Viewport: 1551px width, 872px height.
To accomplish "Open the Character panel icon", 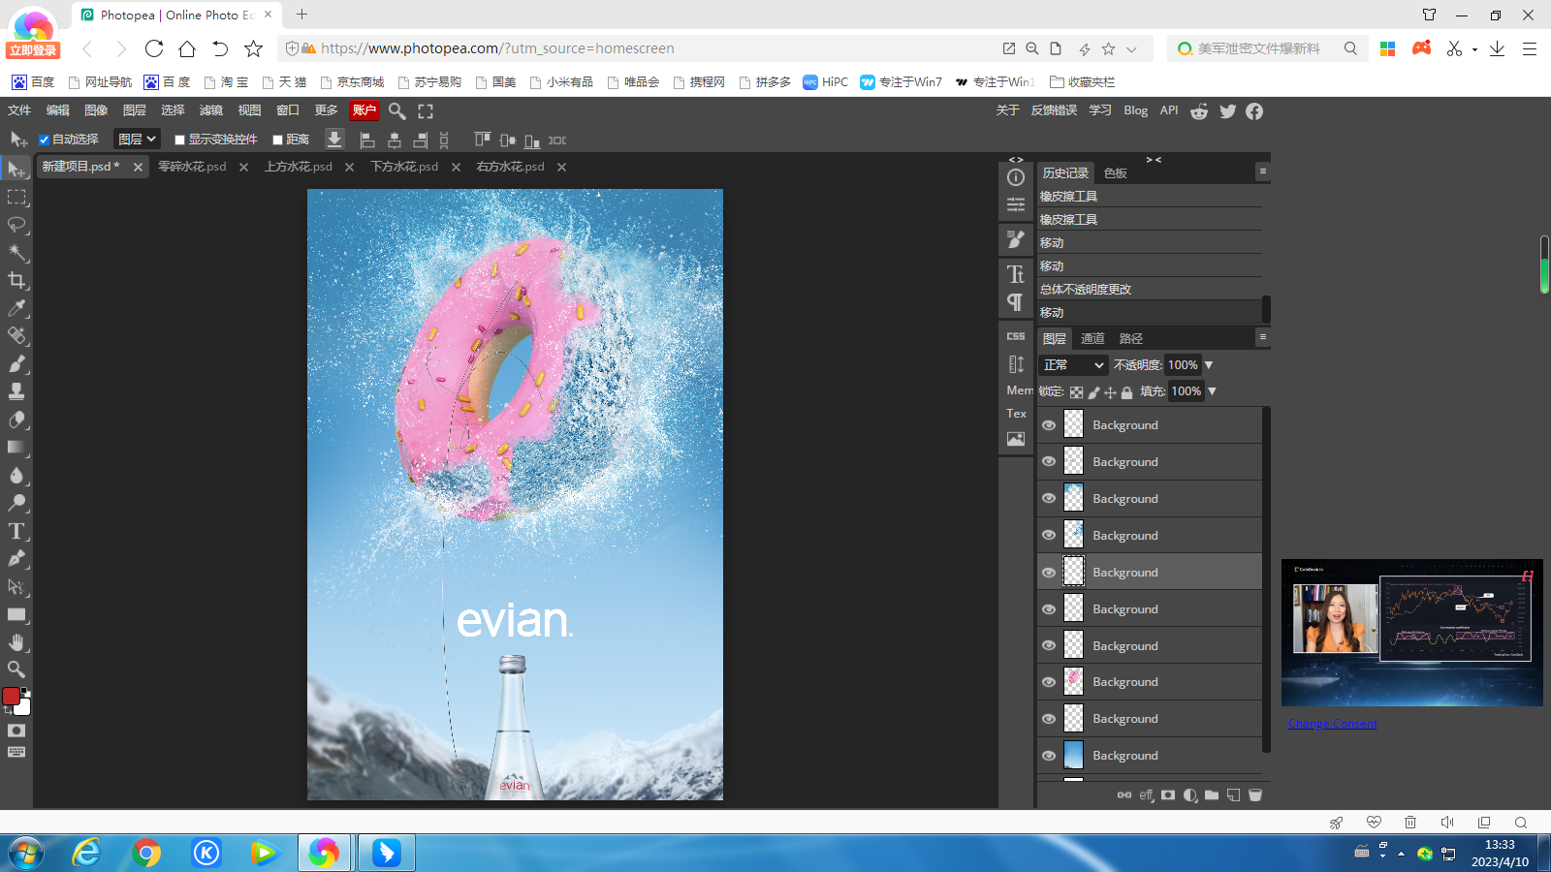I will (1016, 274).
